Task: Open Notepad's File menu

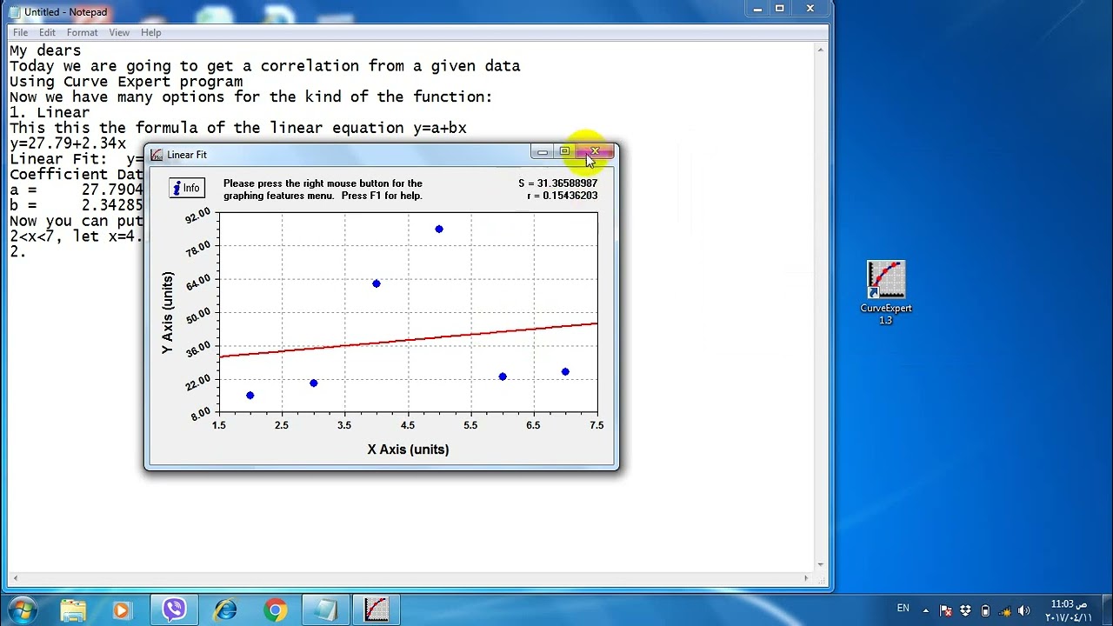Action: 20,32
